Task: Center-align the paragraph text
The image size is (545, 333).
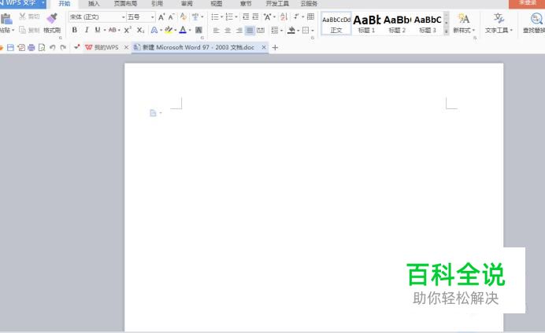Action: [x=228, y=31]
